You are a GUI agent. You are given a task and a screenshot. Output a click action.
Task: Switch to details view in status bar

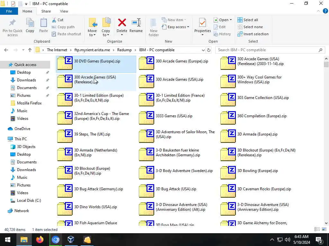(317, 229)
